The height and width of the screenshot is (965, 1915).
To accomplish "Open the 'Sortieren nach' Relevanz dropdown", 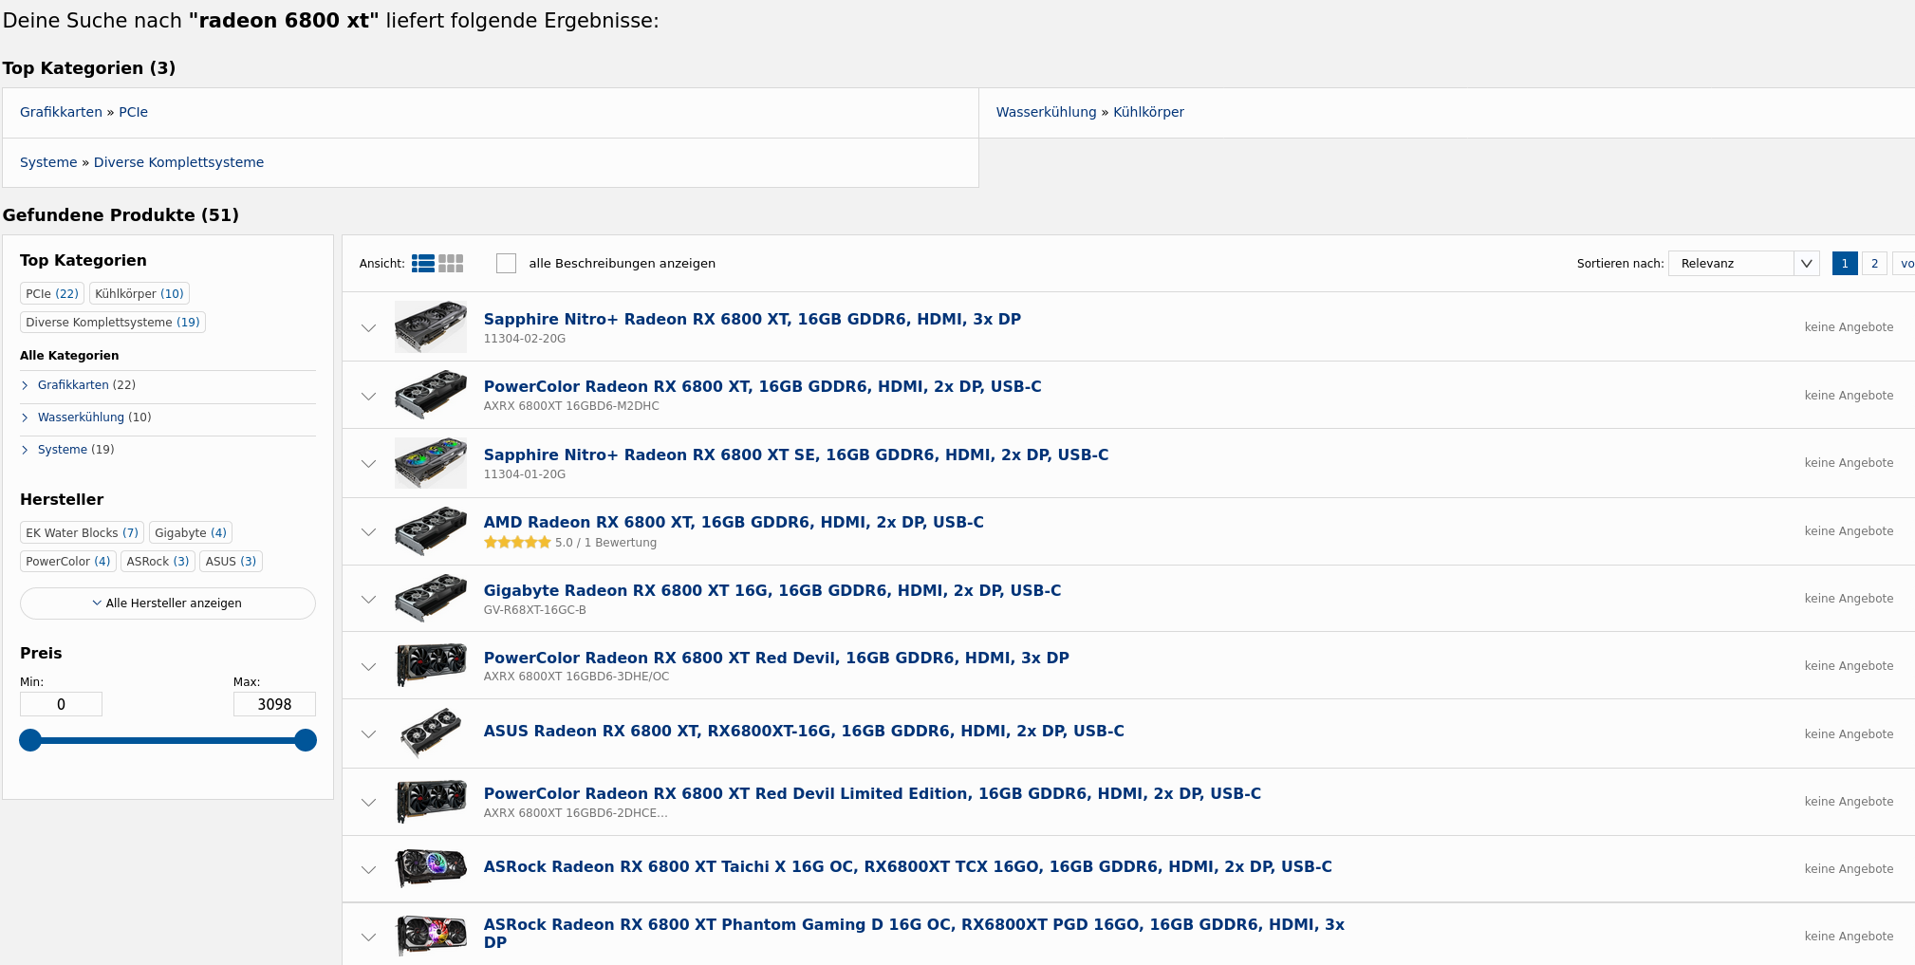I will point(1743,264).
